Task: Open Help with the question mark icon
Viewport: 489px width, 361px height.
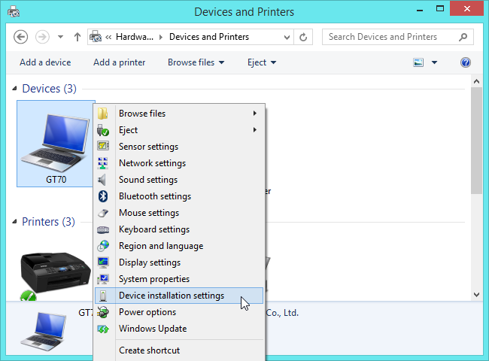Action: coord(466,62)
